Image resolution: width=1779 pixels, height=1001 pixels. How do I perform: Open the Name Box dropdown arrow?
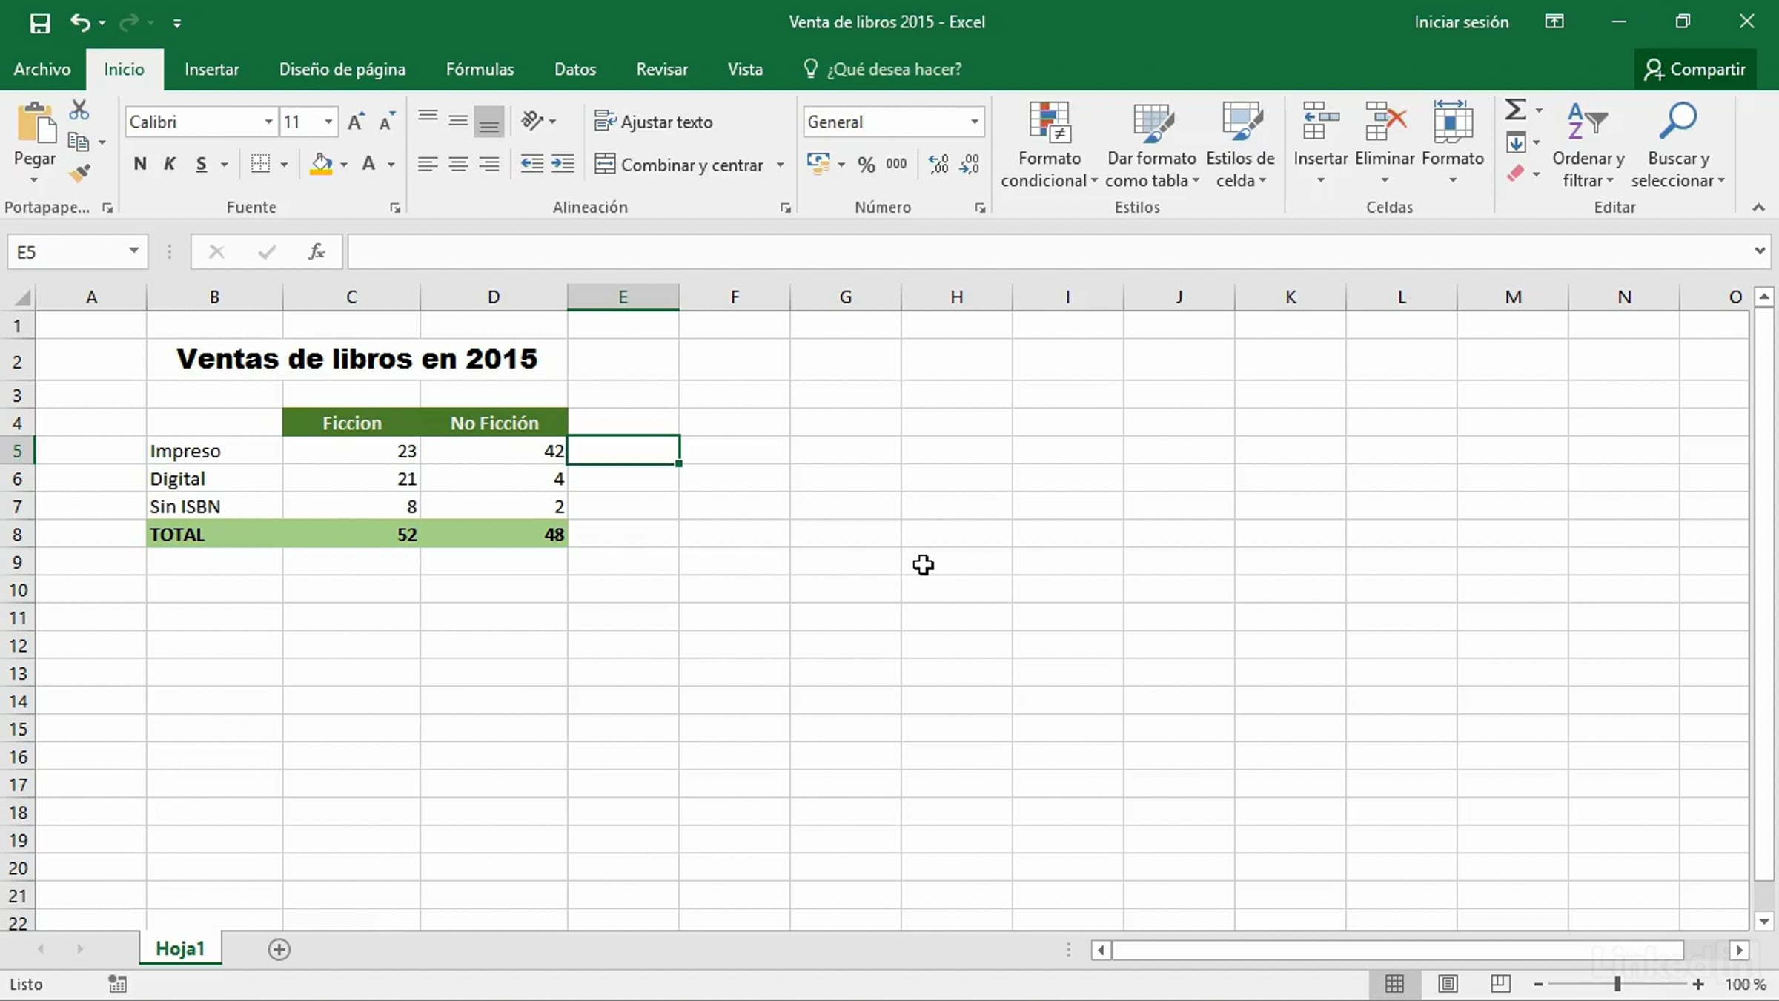click(x=133, y=251)
